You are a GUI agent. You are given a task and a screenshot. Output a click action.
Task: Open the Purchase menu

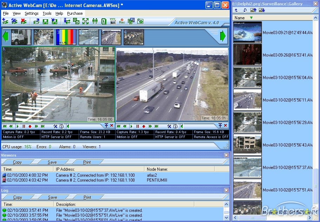(x=75, y=13)
